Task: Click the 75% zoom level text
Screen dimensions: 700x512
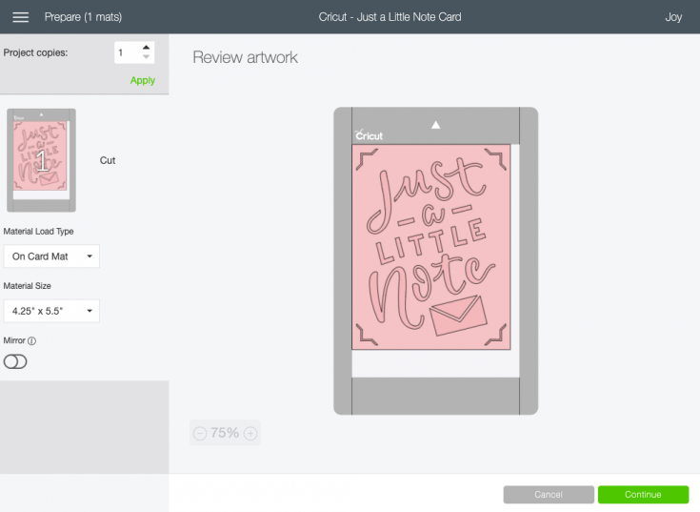Action: click(x=225, y=433)
